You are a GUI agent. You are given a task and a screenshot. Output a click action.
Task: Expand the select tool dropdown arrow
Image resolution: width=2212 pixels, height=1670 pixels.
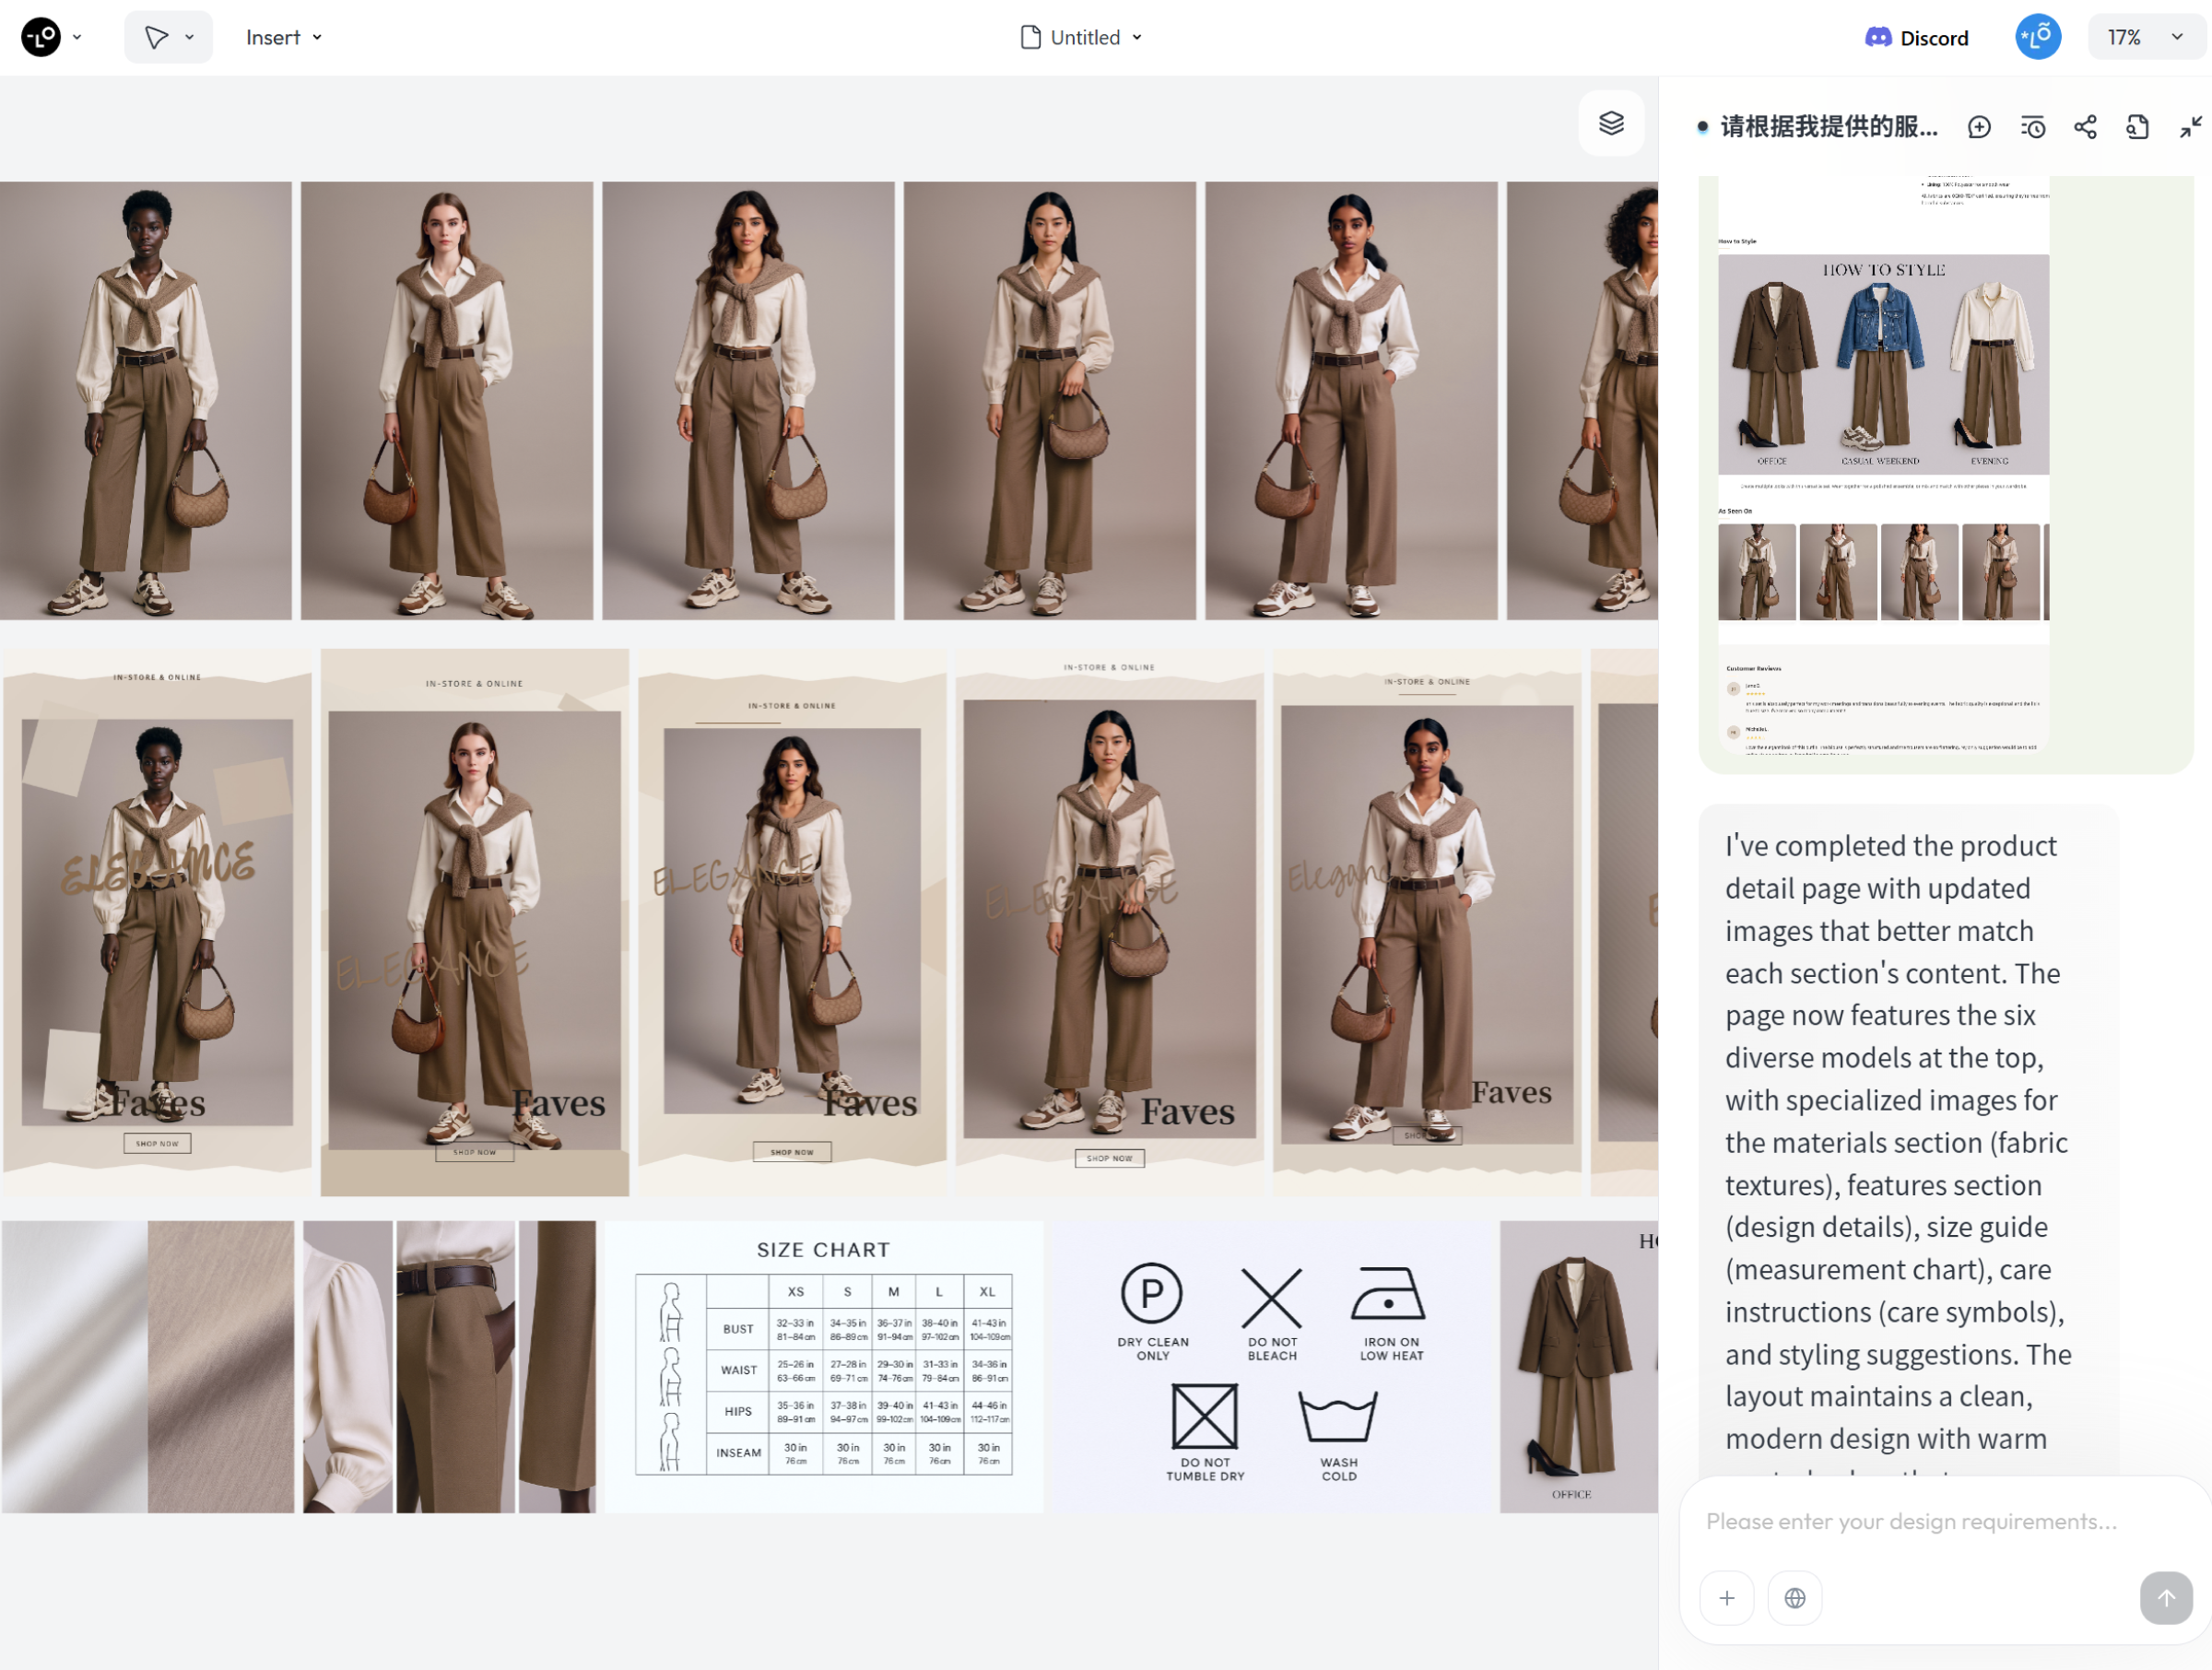[x=189, y=37]
